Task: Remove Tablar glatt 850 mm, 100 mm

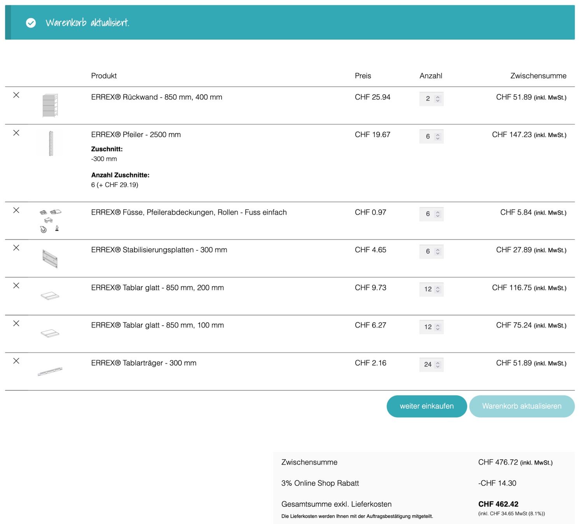Action: (16, 323)
